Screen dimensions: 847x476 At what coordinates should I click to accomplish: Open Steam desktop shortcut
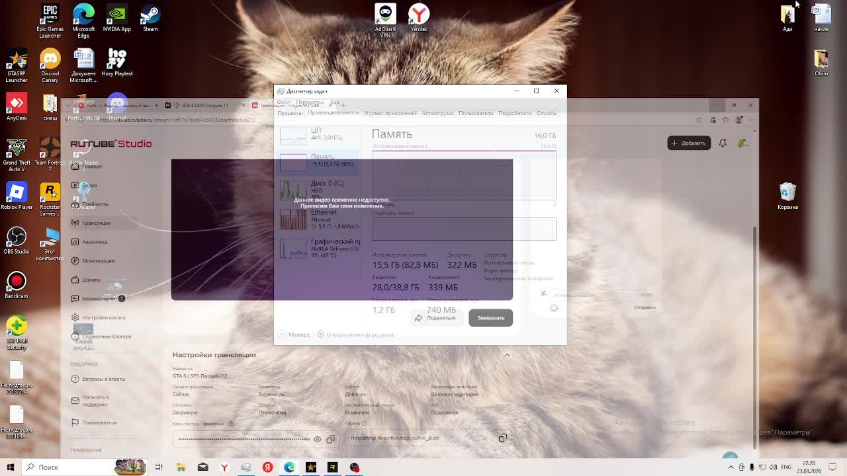click(x=150, y=18)
